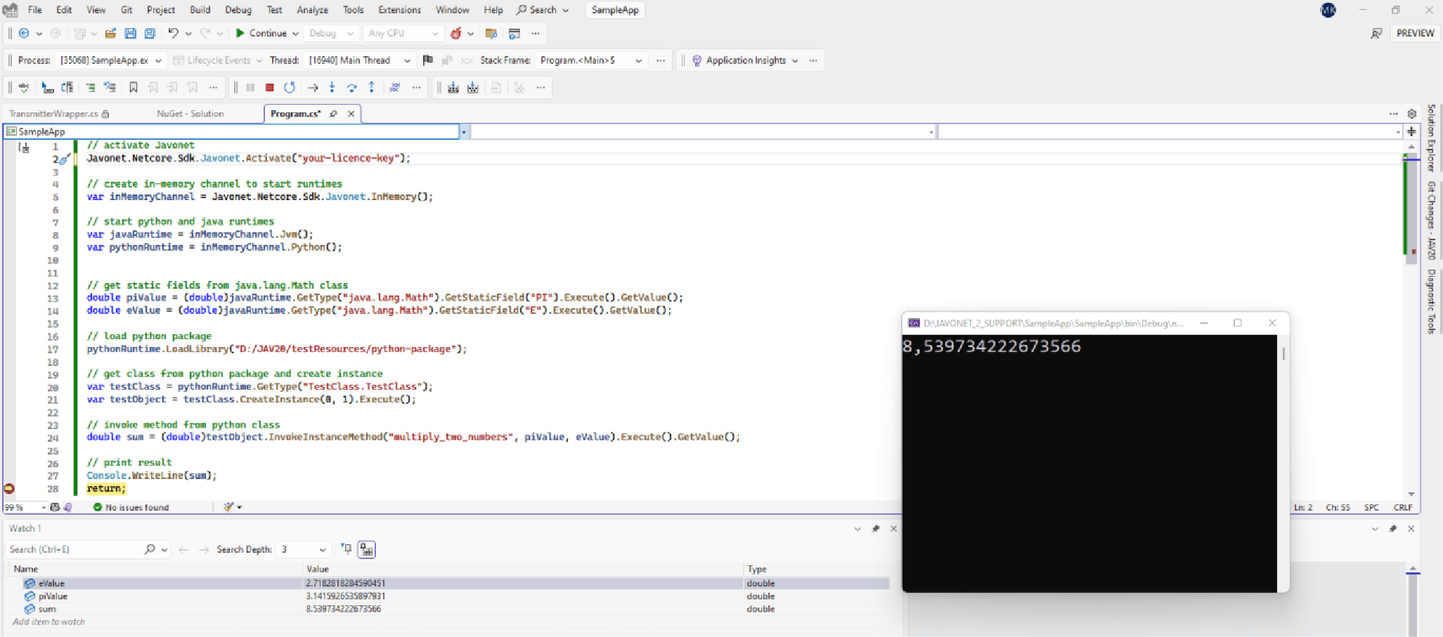Open the Analyze menu
The height and width of the screenshot is (637, 1443).
point(312,10)
